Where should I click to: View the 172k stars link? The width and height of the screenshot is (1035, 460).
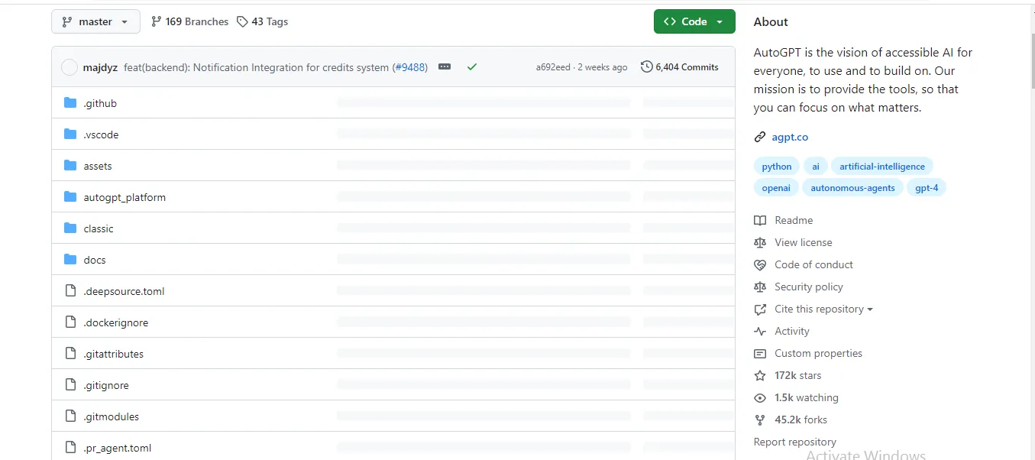tap(798, 375)
